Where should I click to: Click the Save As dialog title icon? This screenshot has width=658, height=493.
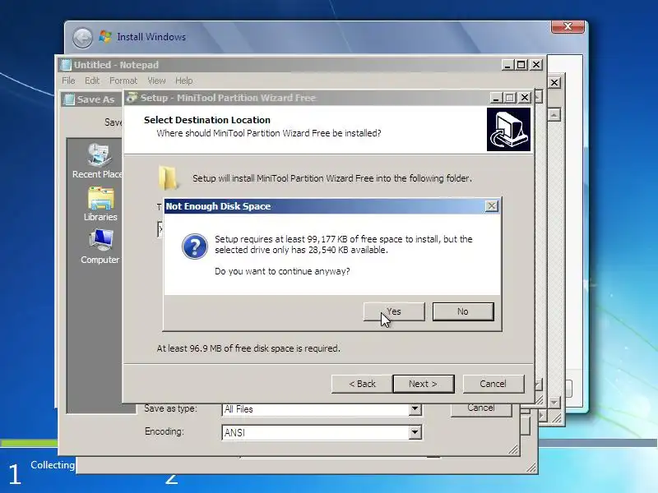click(69, 99)
